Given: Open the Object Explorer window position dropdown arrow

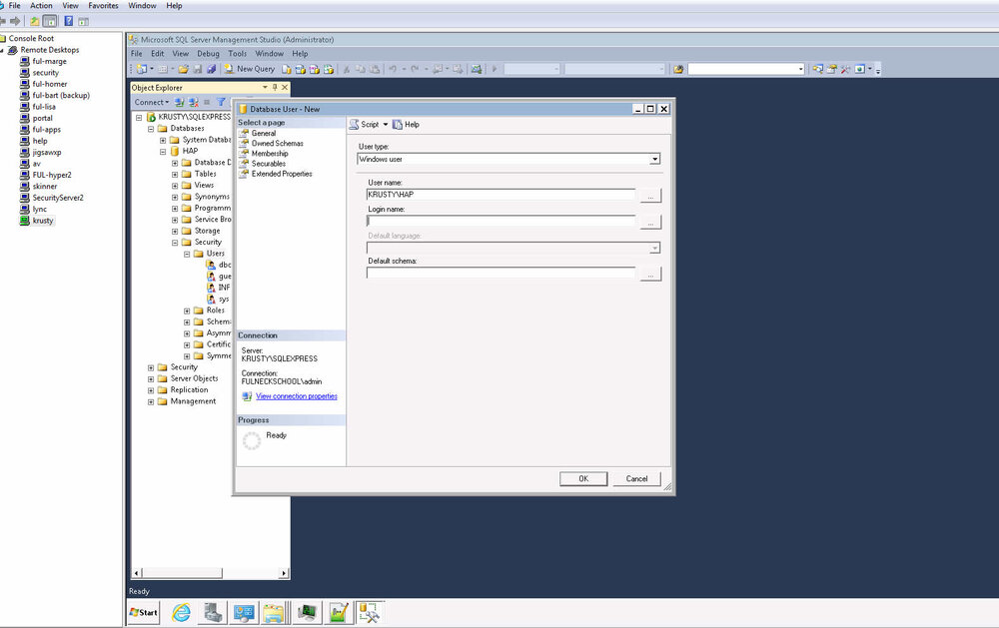Looking at the screenshot, I should tap(265, 87).
